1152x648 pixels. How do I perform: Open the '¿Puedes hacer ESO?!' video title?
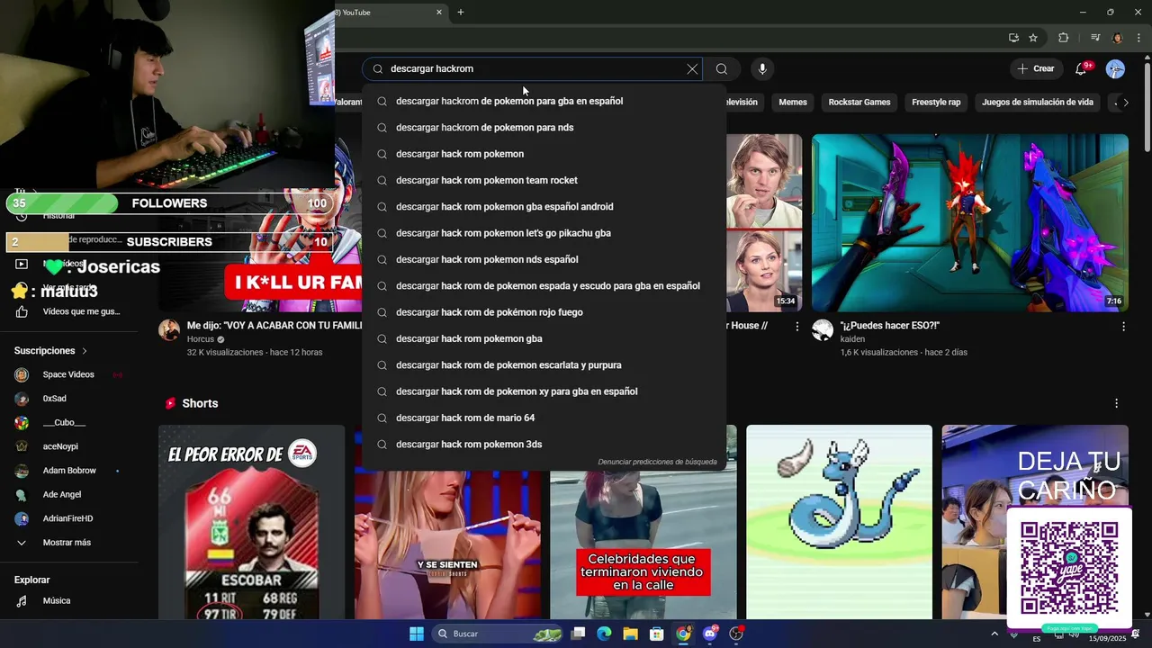coord(889,326)
